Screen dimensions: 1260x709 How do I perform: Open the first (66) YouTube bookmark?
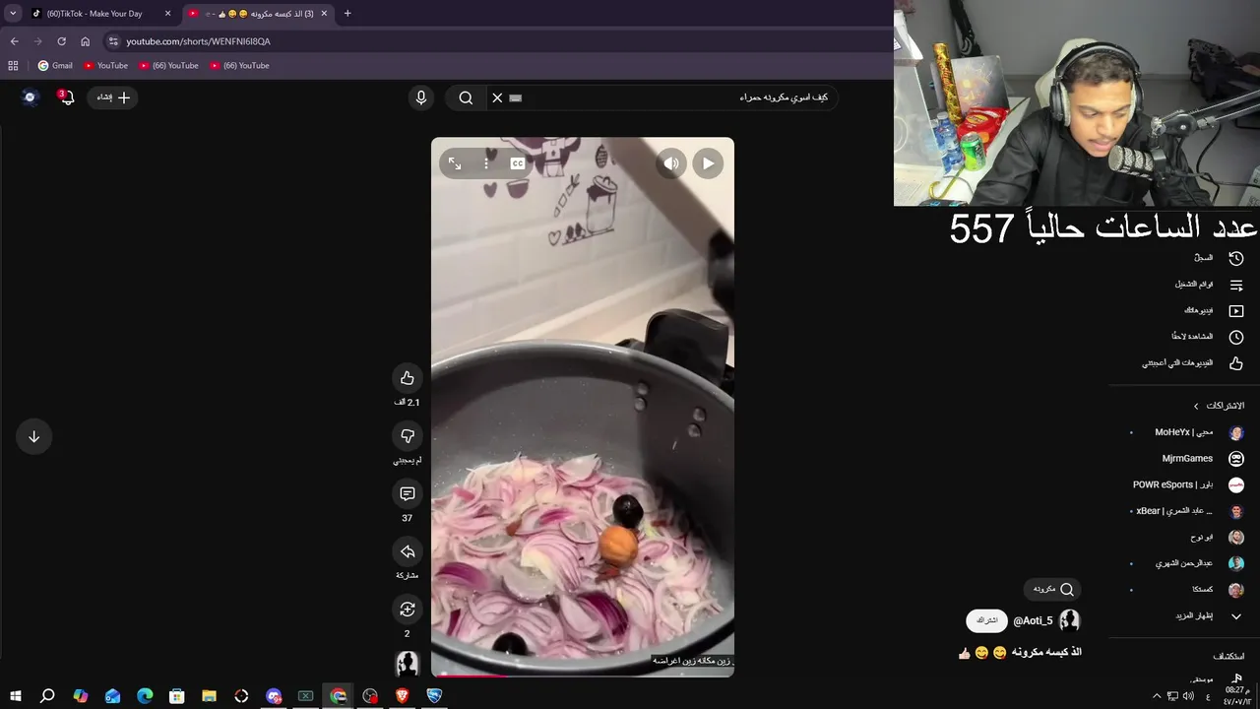tap(168, 66)
